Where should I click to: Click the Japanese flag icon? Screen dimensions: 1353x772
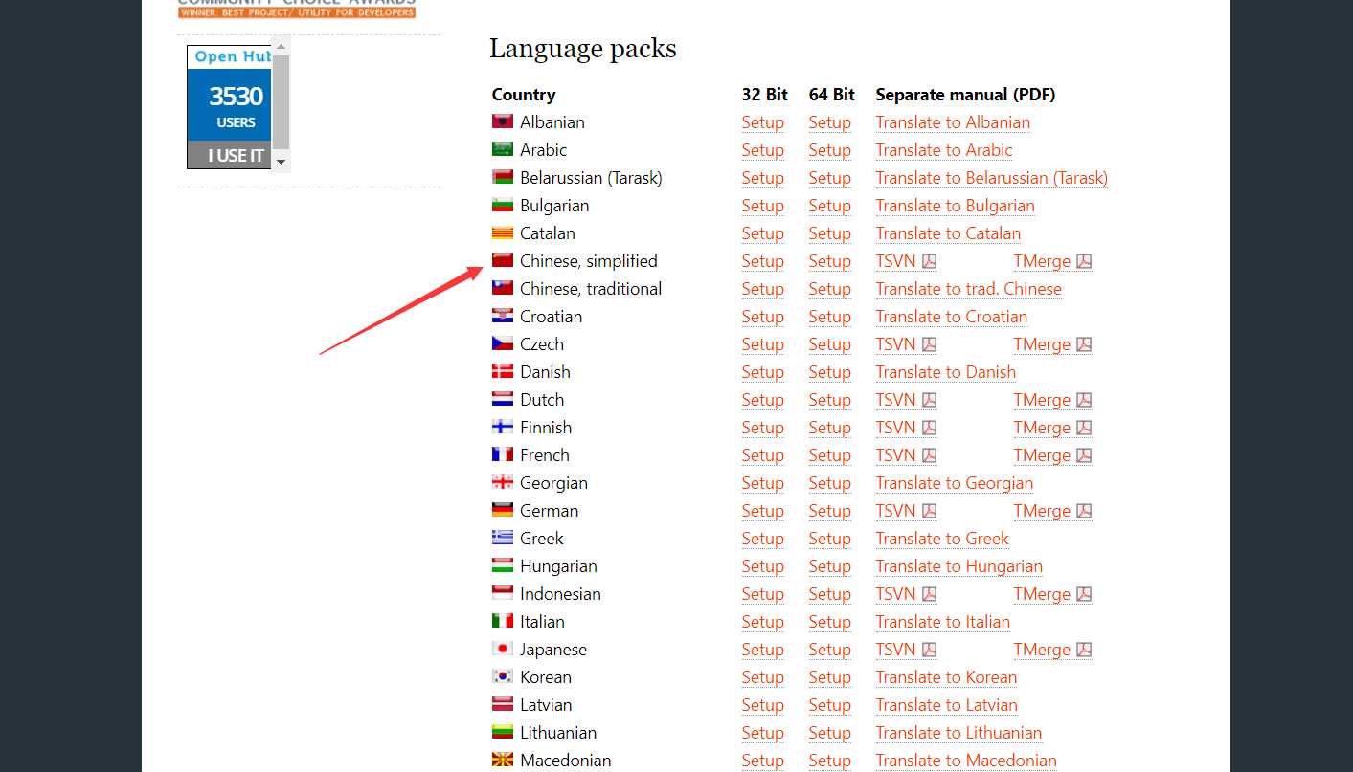pyautogui.click(x=503, y=649)
